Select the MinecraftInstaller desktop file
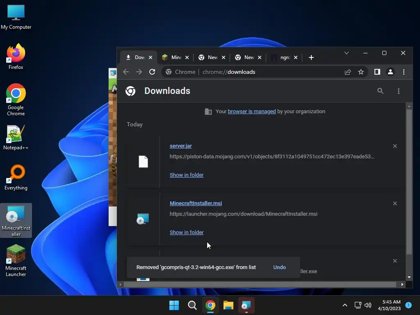420x315 pixels. (x=16, y=221)
